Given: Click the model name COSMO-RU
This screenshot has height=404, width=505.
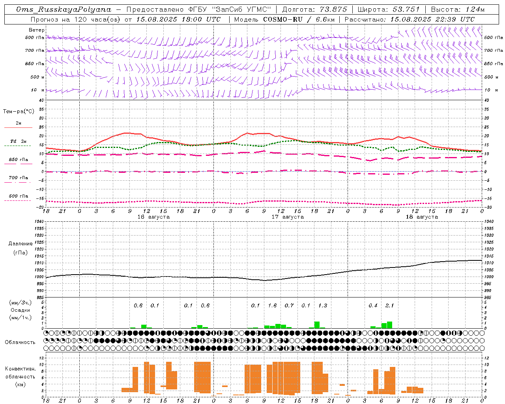Looking at the screenshot, I should pos(283,19).
